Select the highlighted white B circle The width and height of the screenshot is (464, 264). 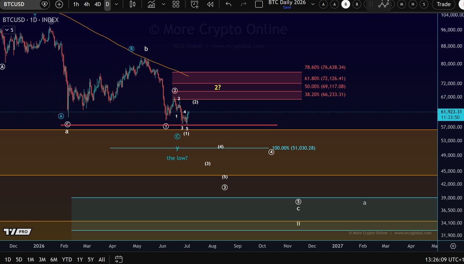[x=346, y=4]
